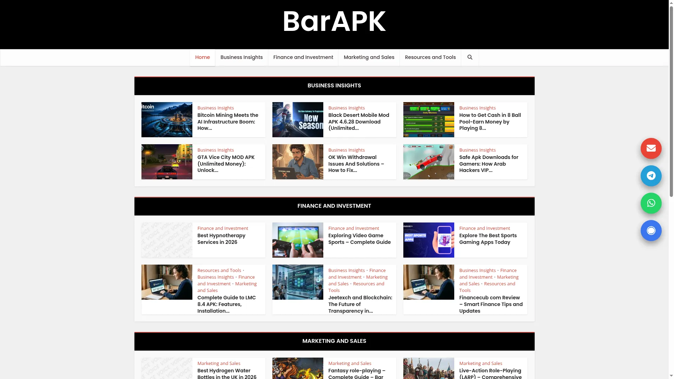Click the LMC 8.4 APK article thumbnail
Screen dimensions: 674x379
[167, 282]
